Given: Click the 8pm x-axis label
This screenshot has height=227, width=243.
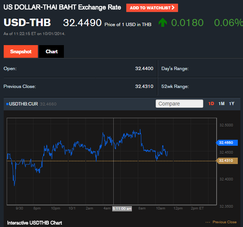Looking at the screenshot, I should 37,208.
